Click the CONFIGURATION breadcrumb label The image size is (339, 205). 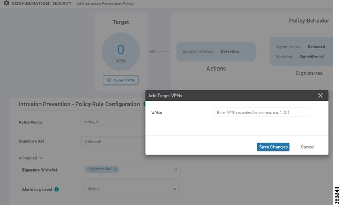click(30, 3)
